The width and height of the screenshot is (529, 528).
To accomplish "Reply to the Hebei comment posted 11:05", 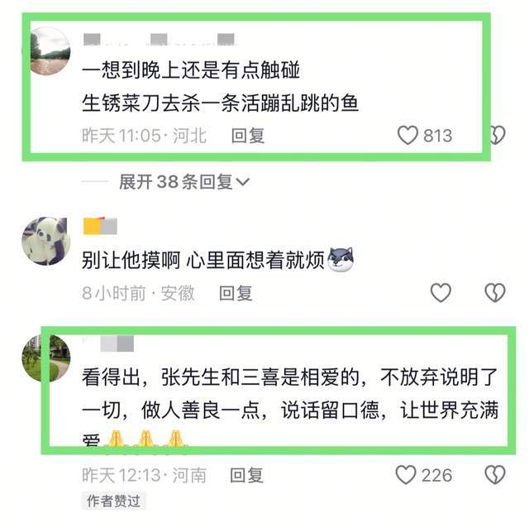I will point(248,136).
